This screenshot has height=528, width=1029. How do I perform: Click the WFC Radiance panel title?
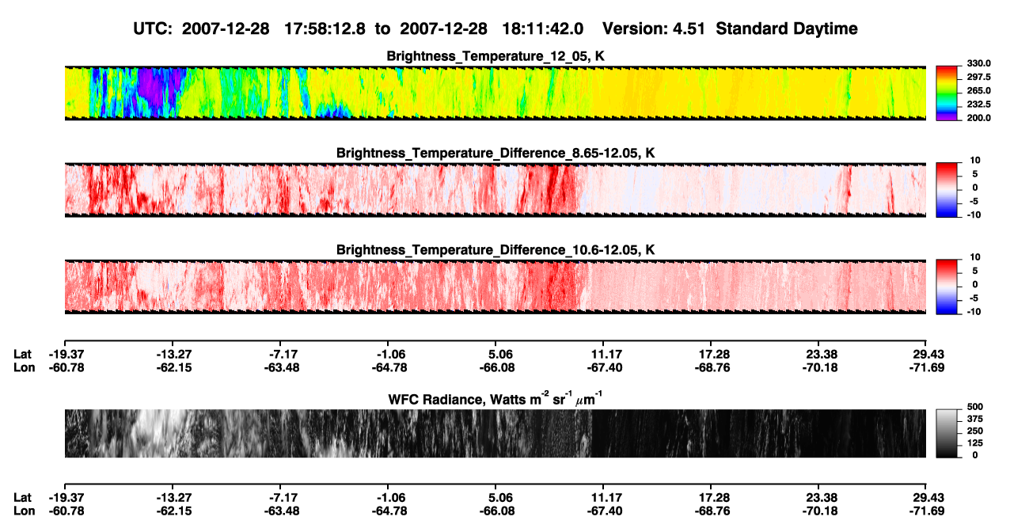(x=496, y=398)
